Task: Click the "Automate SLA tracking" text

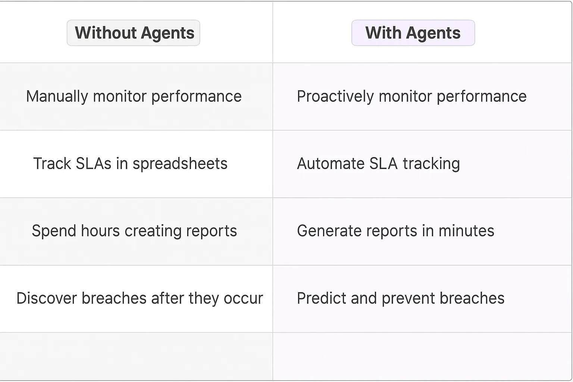Action: [x=378, y=163]
